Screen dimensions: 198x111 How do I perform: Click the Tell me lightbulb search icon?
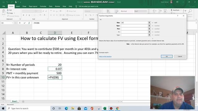pos(76,6)
